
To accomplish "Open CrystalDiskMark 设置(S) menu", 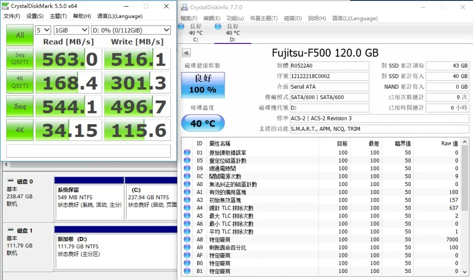I will [x=35, y=16].
